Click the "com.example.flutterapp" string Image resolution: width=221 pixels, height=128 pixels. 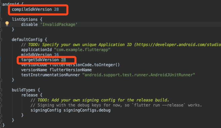click(82, 50)
